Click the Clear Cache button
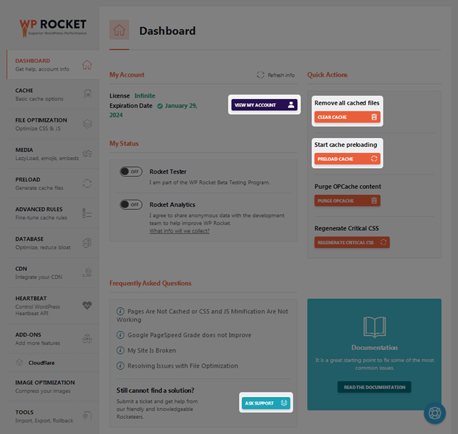This screenshot has width=458, height=434. [347, 117]
